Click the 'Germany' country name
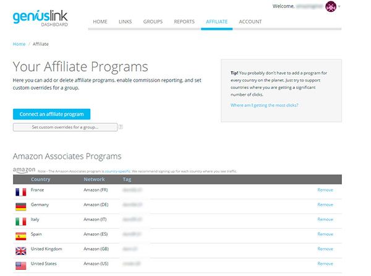371x276 pixels. click(40, 204)
